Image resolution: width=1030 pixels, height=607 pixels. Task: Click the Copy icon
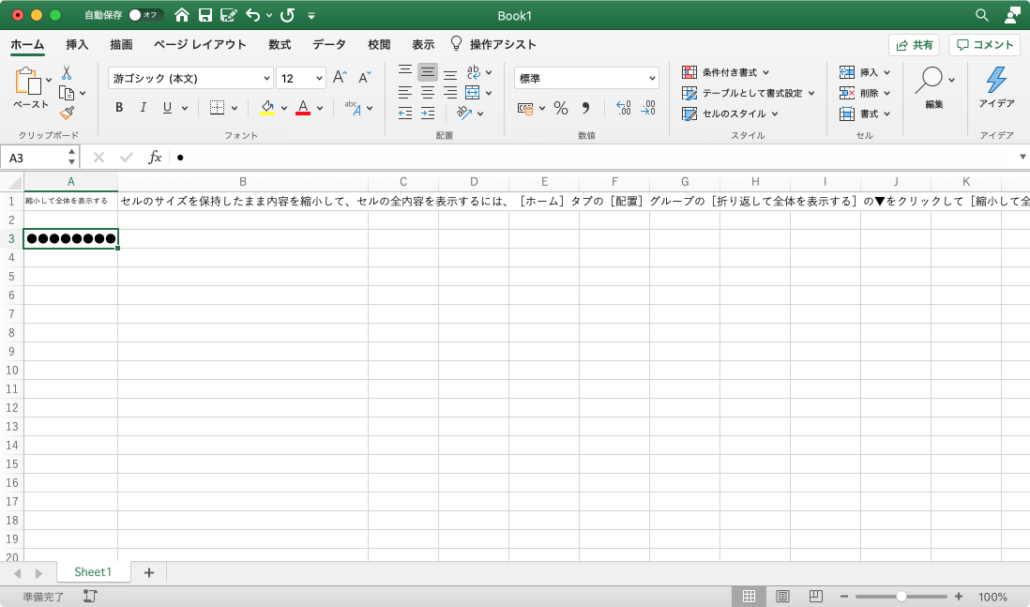[x=67, y=93]
